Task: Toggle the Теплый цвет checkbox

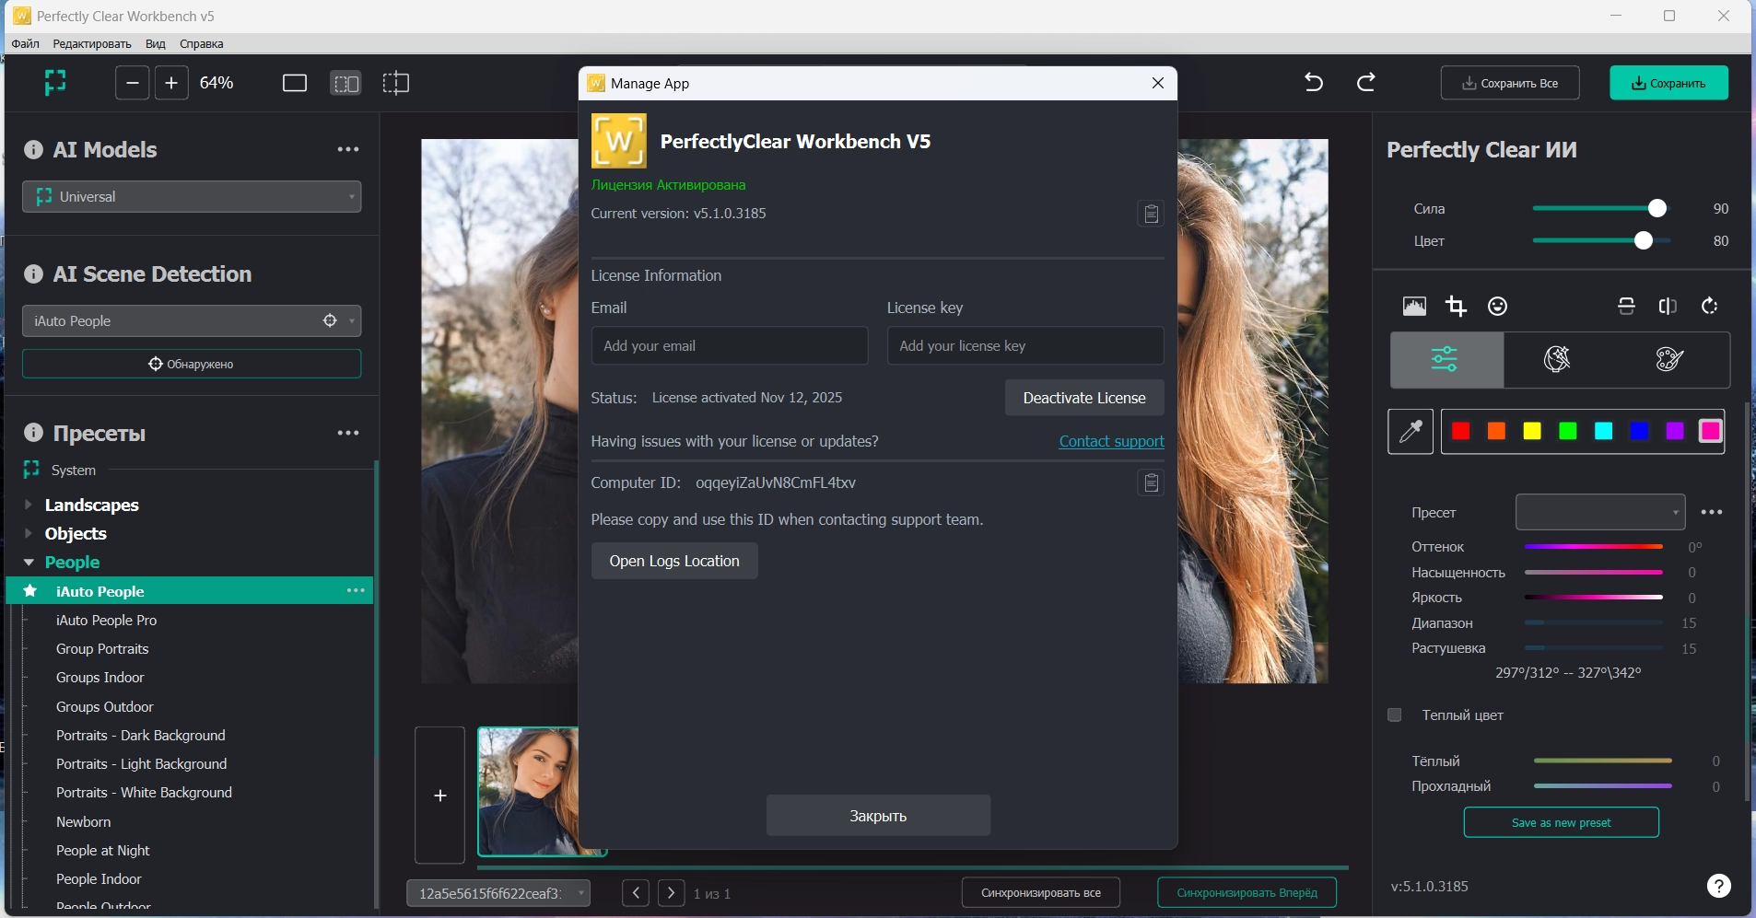Action: 1395,715
